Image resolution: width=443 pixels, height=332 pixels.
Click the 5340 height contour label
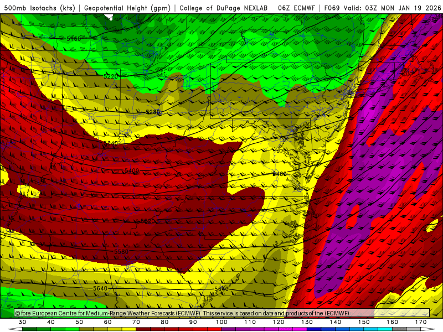(x=111, y=143)
